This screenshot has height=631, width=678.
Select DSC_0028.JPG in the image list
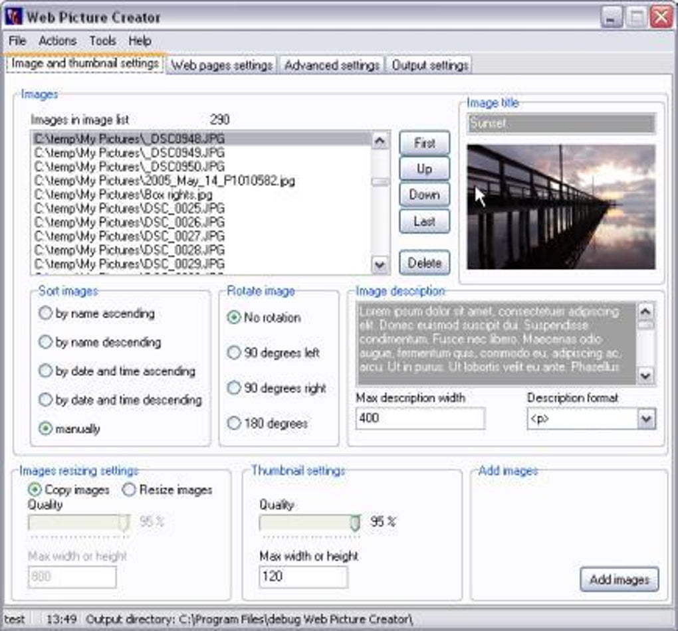(201, 250)
